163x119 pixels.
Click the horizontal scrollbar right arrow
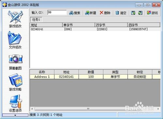coord(158,109)
